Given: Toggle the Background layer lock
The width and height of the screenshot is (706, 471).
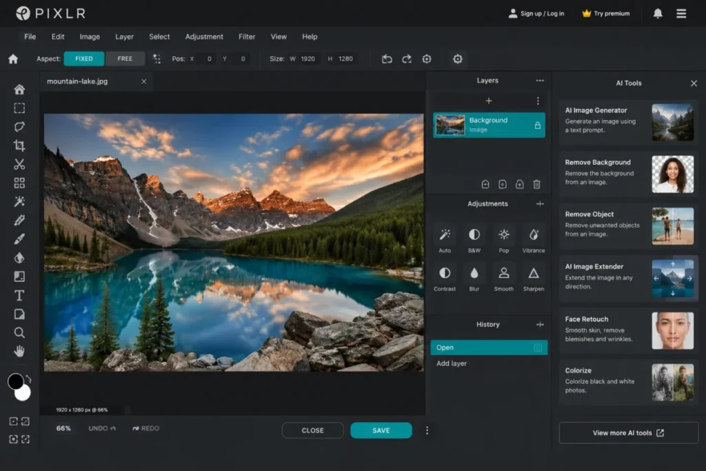Looking at the screenshot, I should click(x=538, y=126).
